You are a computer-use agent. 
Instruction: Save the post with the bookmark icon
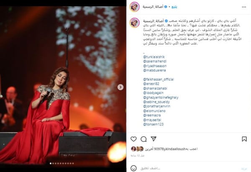coord(244,139)
